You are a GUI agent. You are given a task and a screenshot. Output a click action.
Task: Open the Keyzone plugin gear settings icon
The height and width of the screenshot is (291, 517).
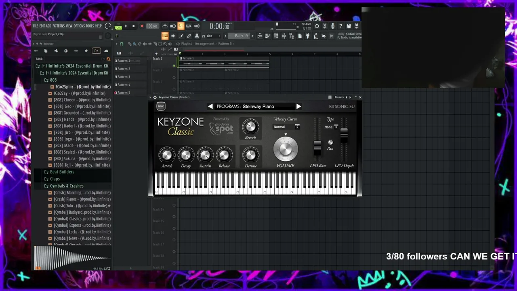click(x=155, y=97)
